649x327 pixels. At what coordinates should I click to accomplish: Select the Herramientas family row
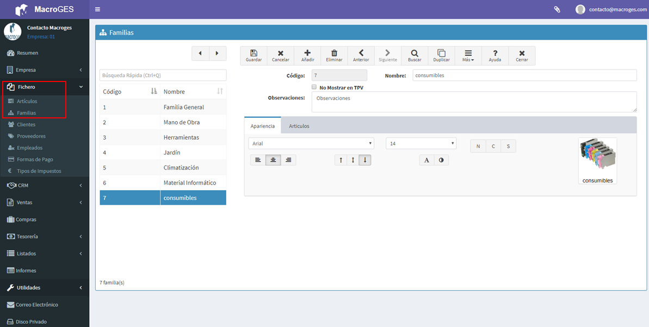tap(163, 137)
